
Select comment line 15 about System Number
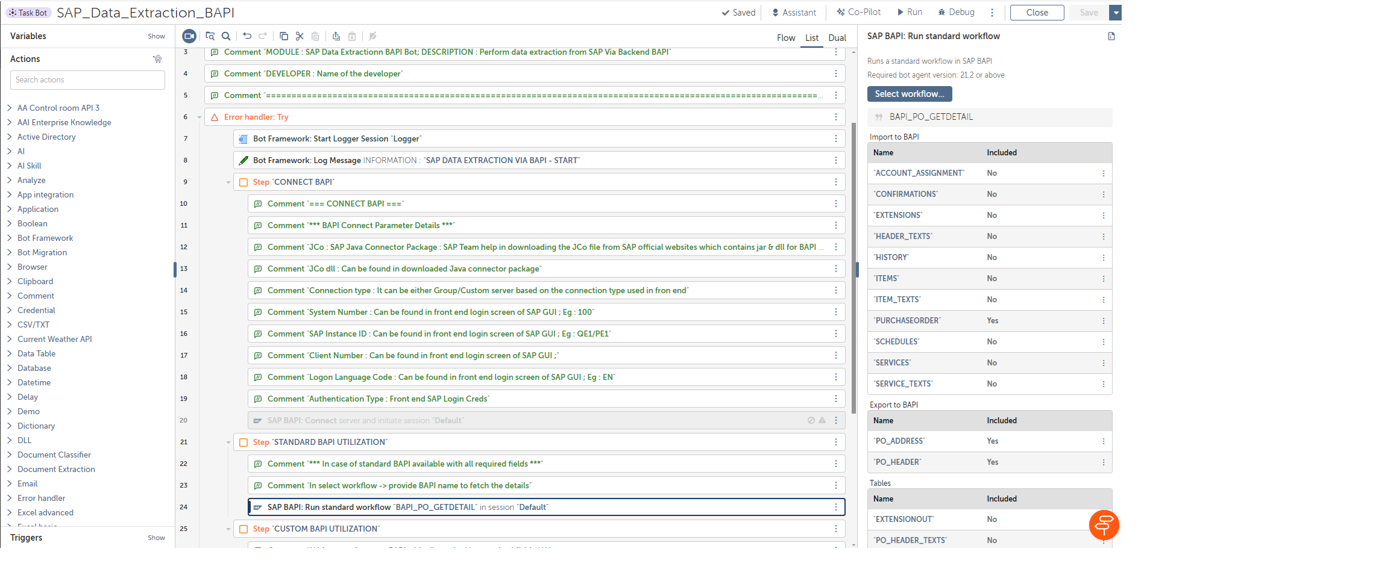pyautogui.click(x=546, y=312)
